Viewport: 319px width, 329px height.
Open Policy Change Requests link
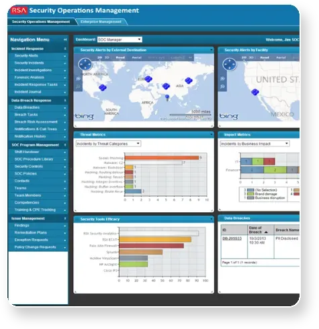click(x=35, y=247)
